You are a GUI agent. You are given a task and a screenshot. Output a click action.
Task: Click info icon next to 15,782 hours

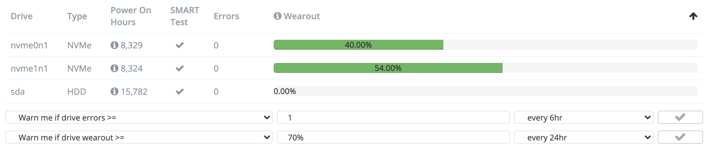coord(115,91)
